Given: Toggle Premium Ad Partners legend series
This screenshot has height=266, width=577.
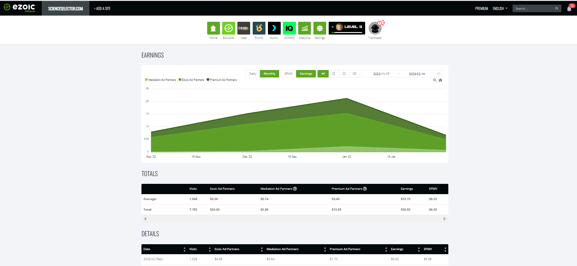Looking at the screenshot, I should click(222, 80).
